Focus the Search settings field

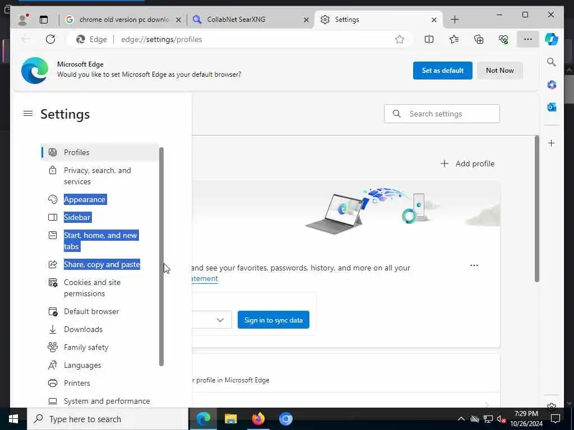point(442,114)
